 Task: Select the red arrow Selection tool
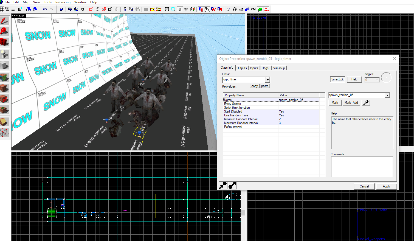pyautogui.click(x=4, y=21)
